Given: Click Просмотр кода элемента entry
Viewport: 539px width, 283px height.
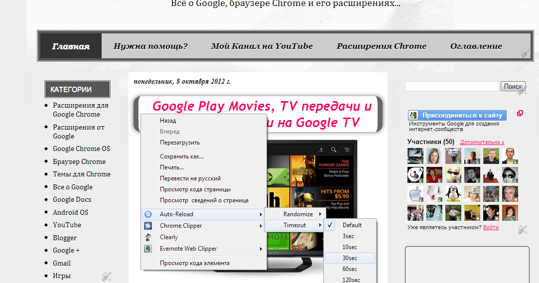Looking at the screenshot, I should point(204,263).
